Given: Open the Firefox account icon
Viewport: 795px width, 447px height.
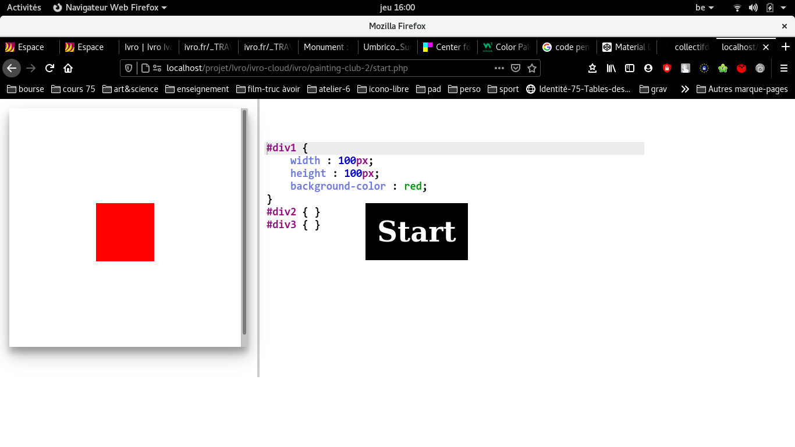Looking at the screenshot, I should [x=648, y=68].
